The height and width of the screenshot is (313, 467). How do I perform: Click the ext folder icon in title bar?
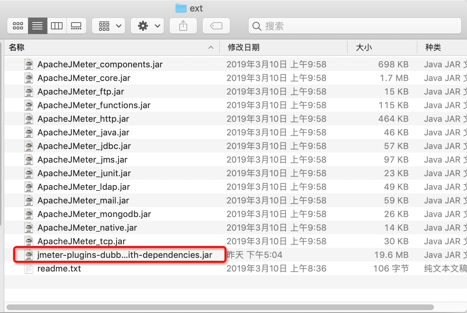tap(181, 8)
